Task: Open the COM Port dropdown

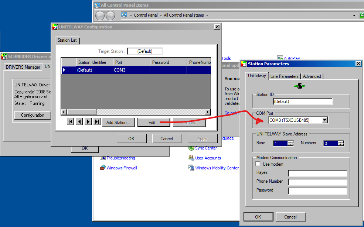Action: pos(324,120)
